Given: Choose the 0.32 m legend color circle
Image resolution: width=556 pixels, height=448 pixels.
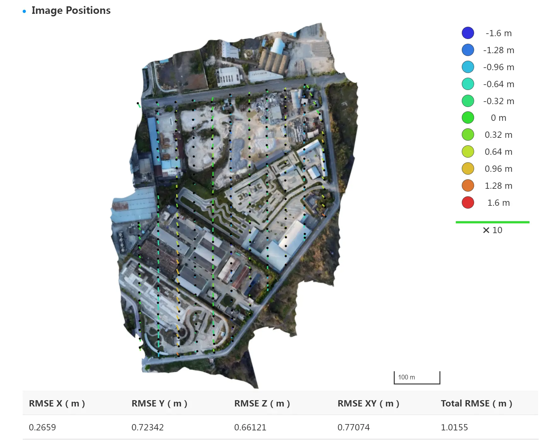Looking at the screenshot, I should [468, 135].
